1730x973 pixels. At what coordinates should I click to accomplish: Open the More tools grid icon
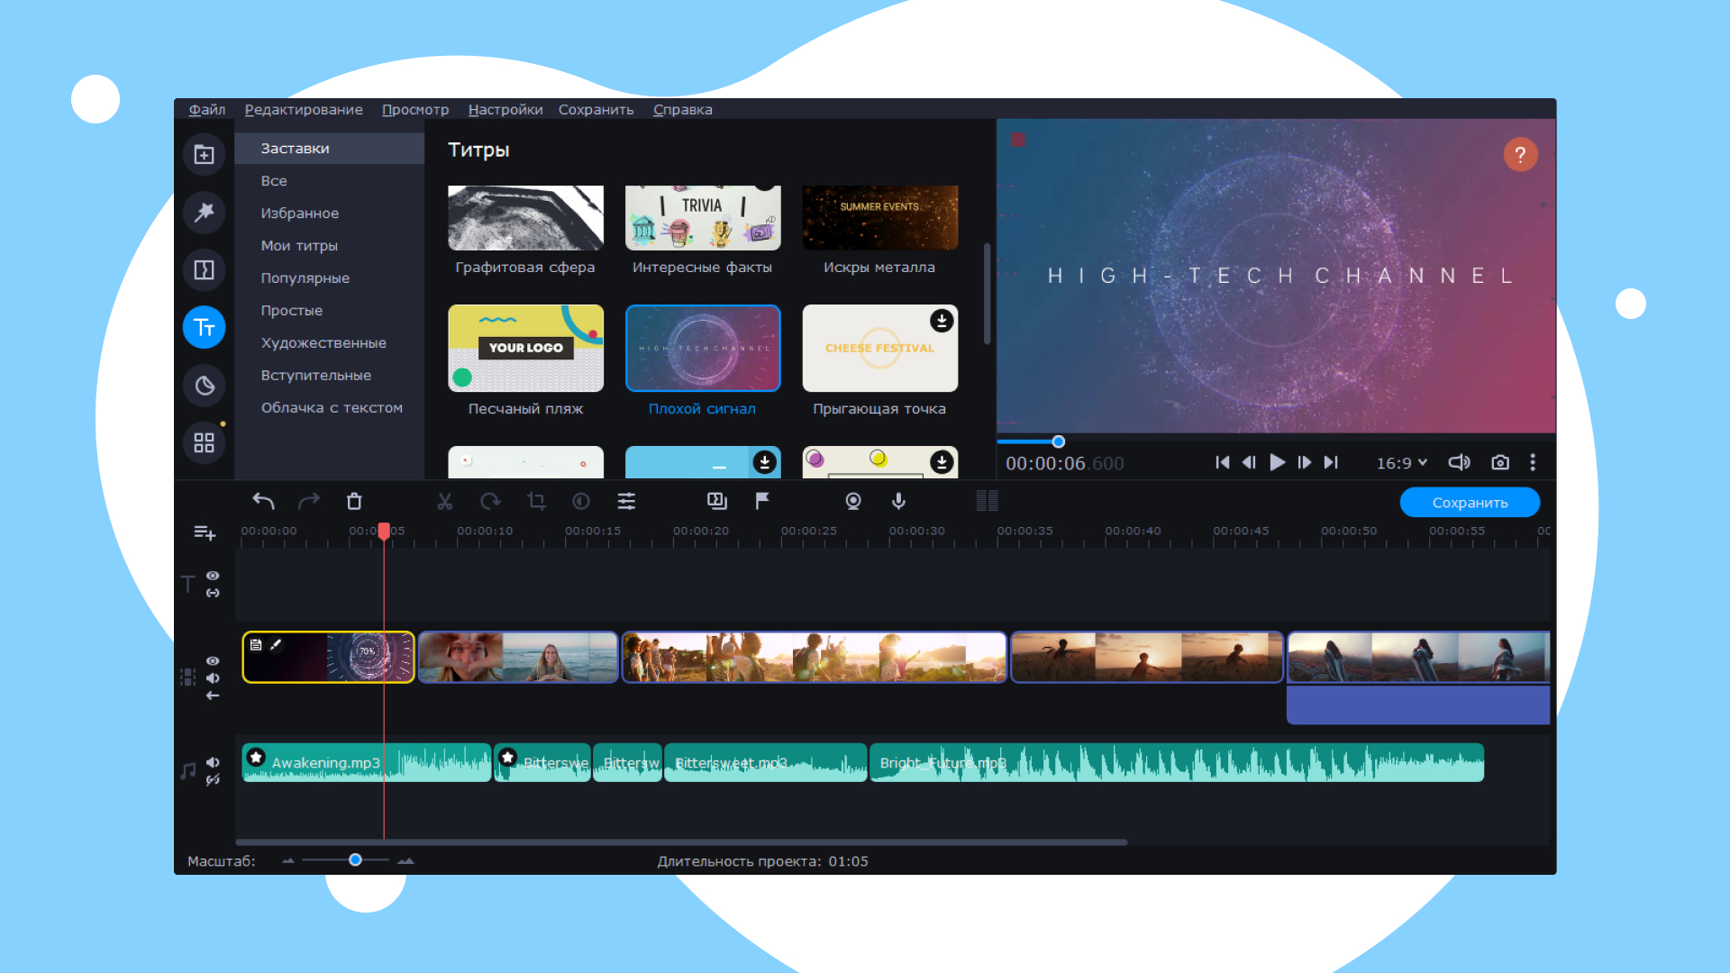pos(205,443)
